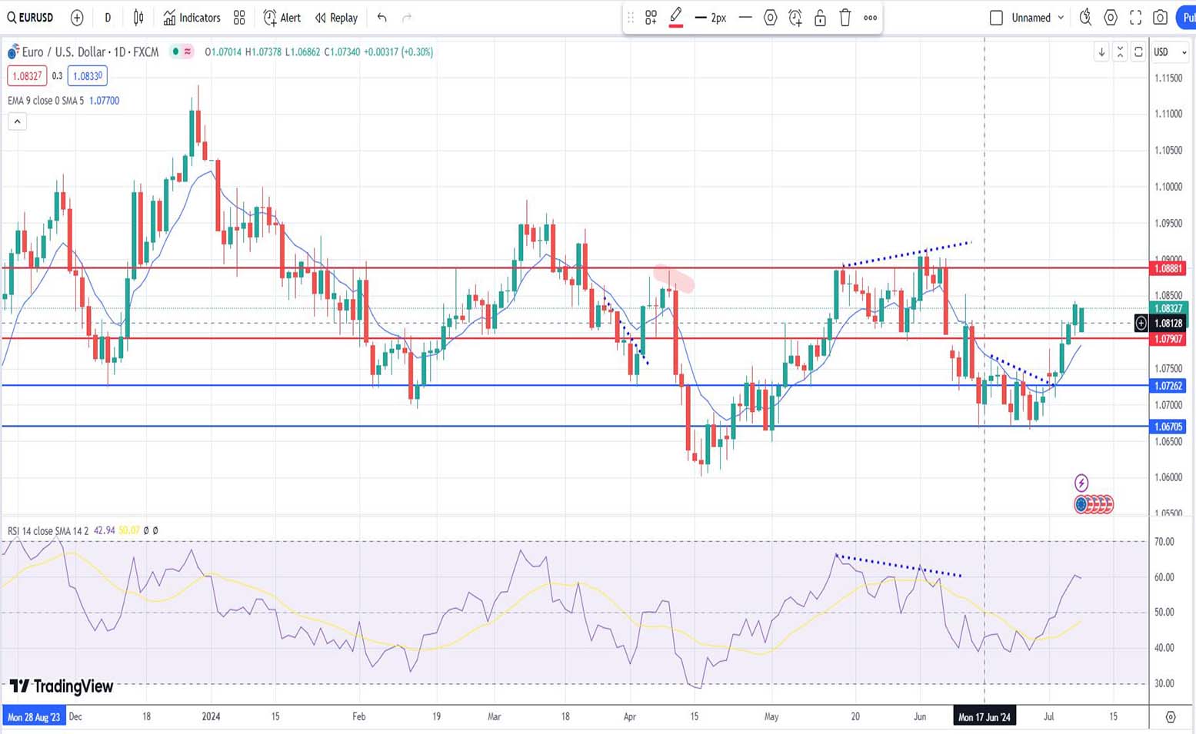Open Quick Search lightning magnifier icon
This screenshot has height=734, width=1196.
pyautogui.click(x=1085, y=18)
